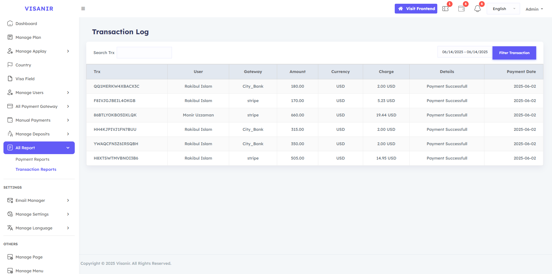Open Transaction Reports submenu item
Screen dimensions: 552x274
[x=36, y=169]
